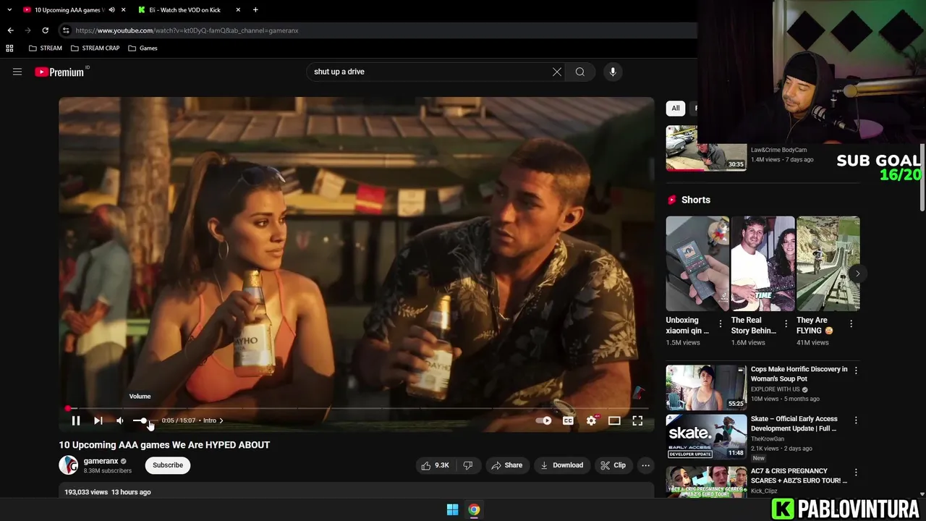
Task: Open Shorts section header
Action: [x=689, y=200]
